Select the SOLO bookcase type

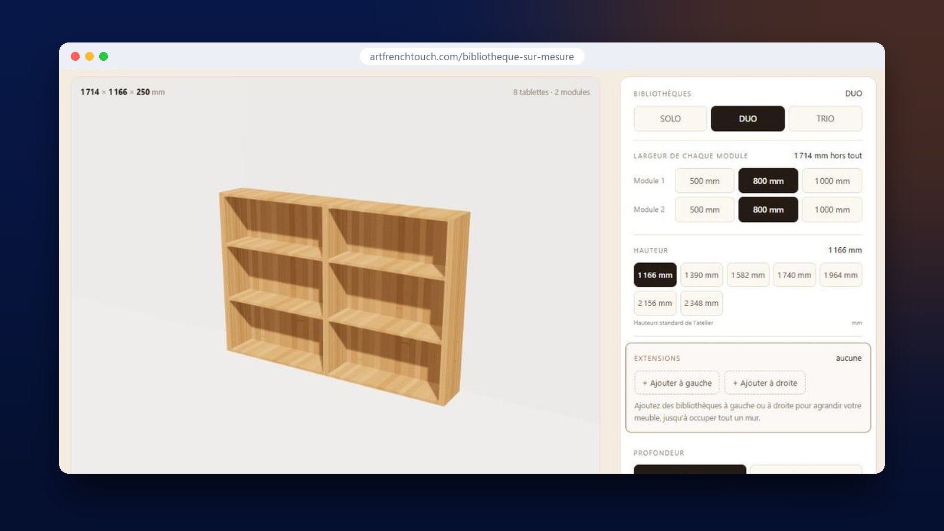pos(670,119)
